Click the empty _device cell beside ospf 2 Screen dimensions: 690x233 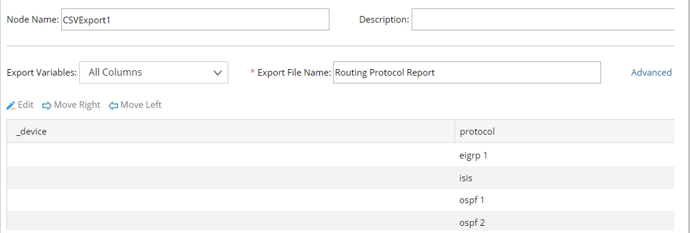(x=231, y=222)
